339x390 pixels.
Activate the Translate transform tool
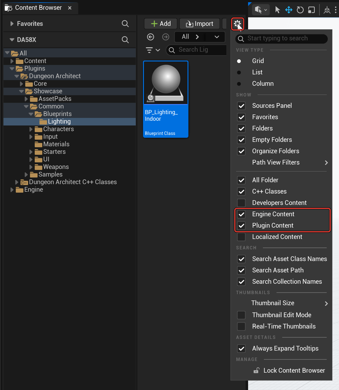(289, 10)
